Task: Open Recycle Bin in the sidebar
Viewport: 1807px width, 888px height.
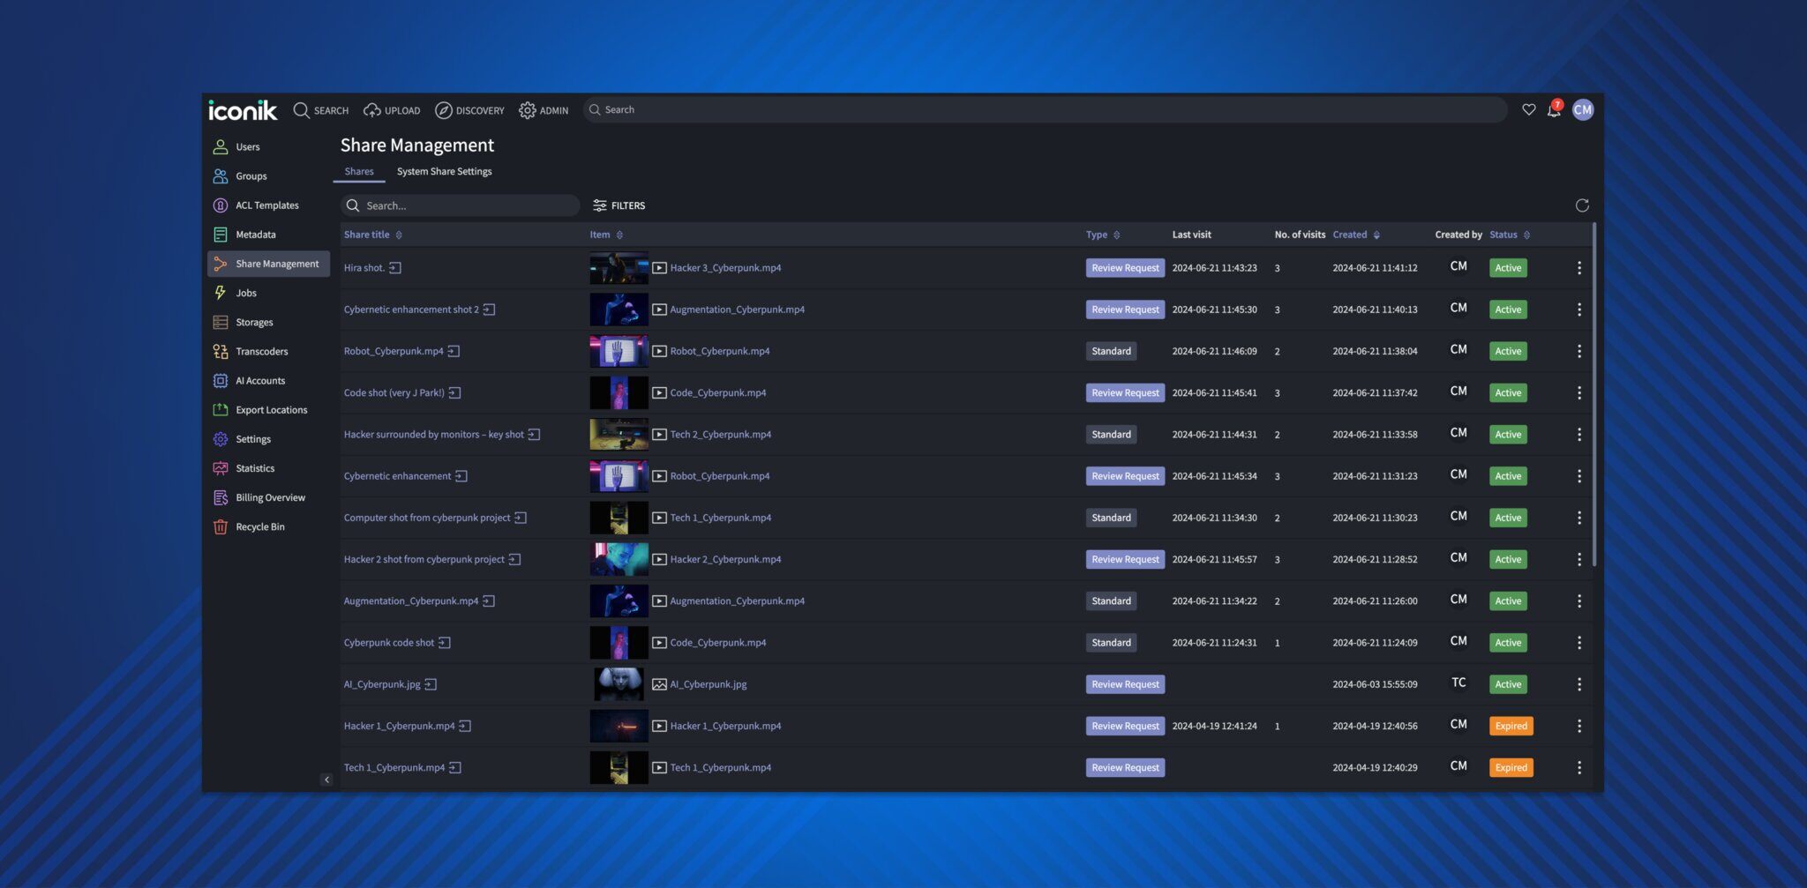Action: point(268,526)
